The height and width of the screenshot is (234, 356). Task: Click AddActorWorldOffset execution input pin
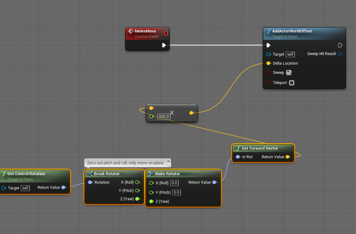[268, 45]
